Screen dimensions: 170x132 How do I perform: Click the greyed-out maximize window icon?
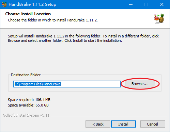click(x=146, y=4)
